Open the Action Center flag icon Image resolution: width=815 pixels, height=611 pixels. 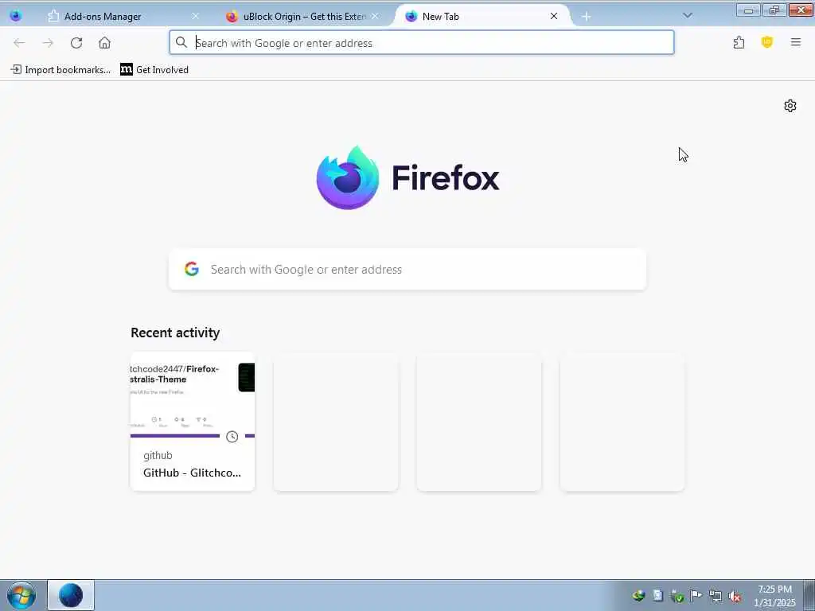(696, 595)
